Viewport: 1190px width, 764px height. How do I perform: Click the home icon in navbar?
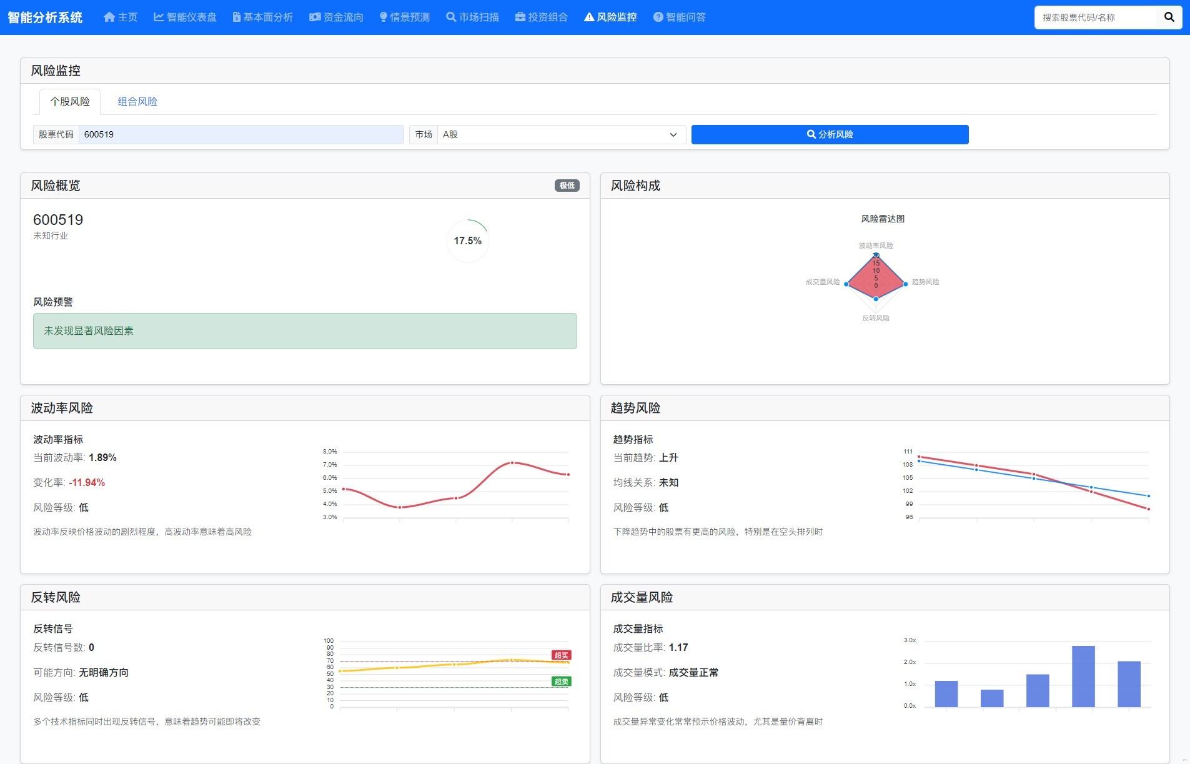point(109,17)
